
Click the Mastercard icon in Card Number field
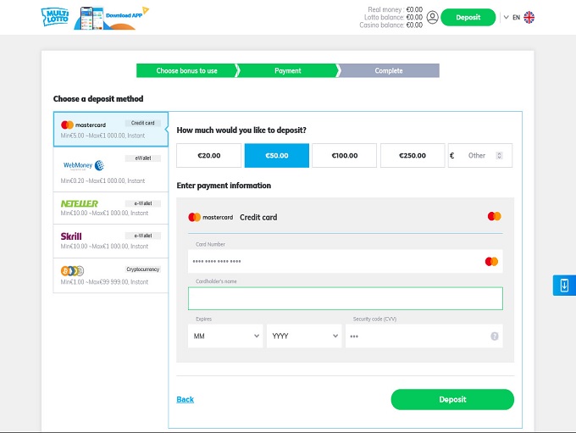[x=491, y=261]
